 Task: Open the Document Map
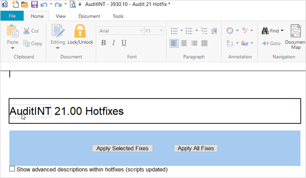(x=295, y=37)
